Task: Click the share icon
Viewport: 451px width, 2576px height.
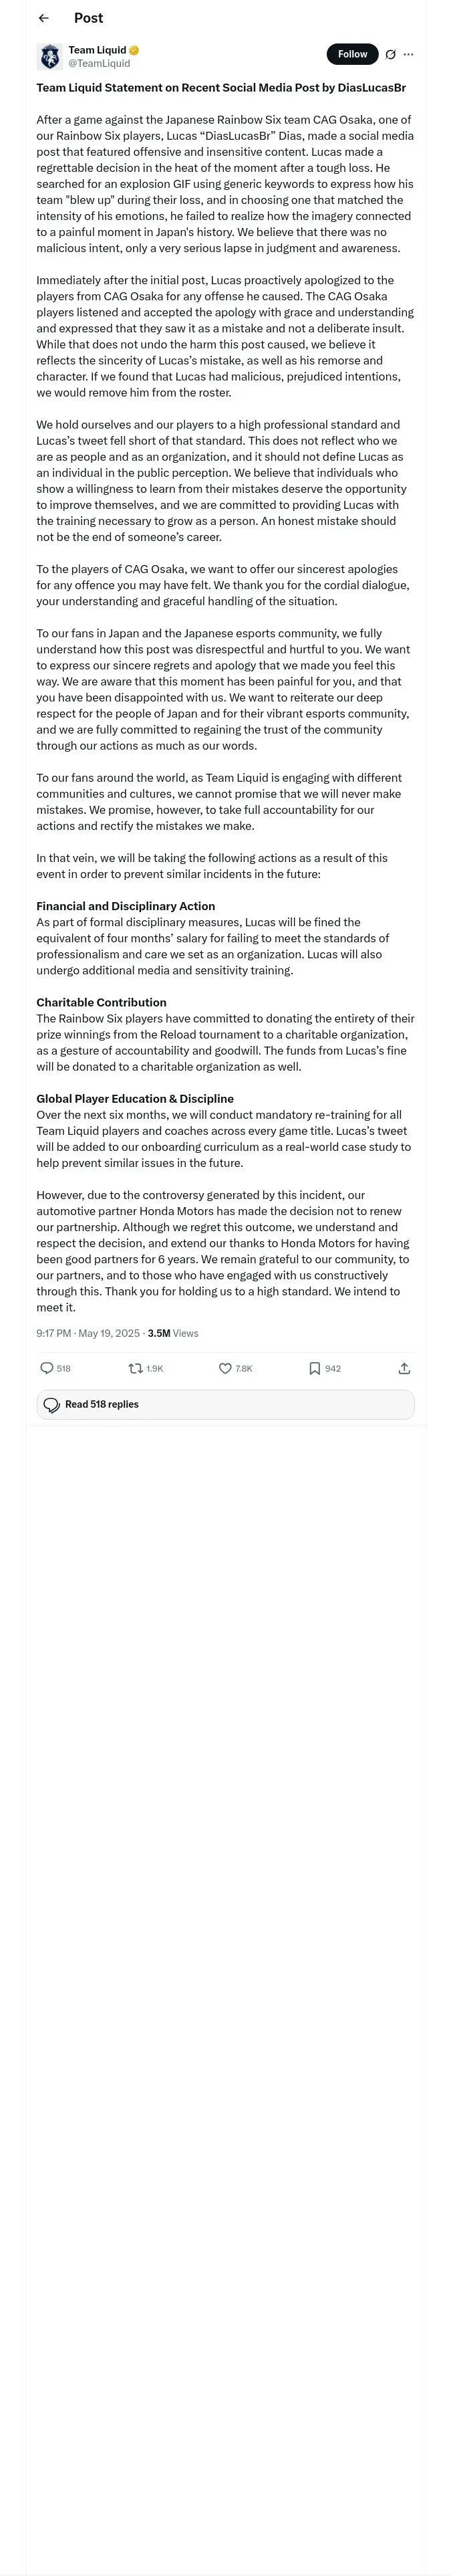Action: pyautogui.click(x=404, y=1368)
